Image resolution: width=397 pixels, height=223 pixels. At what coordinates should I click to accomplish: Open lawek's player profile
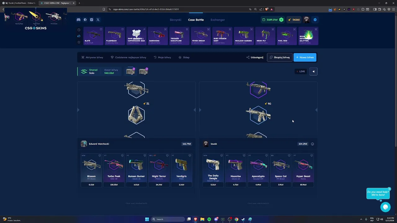210,144
